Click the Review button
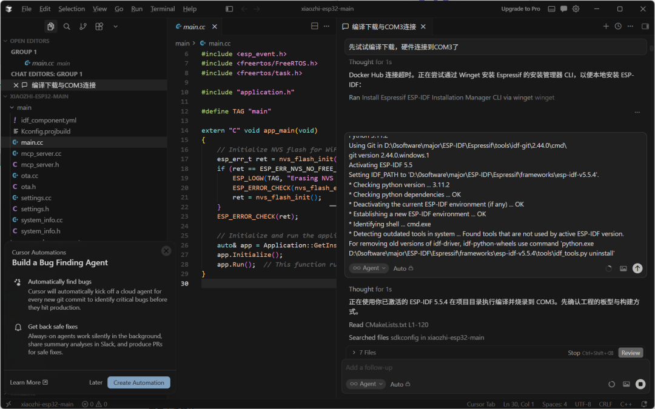Viewport: 655px width, 409px height. pos(630,353)
